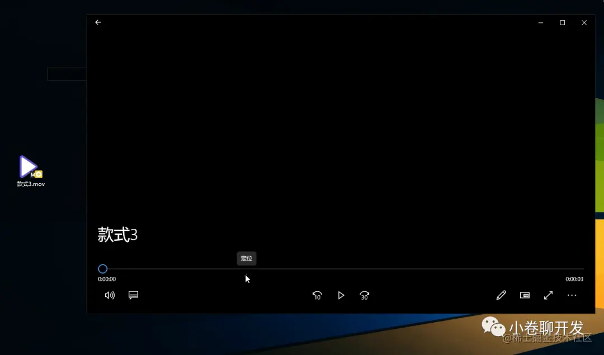Image resolution: width=604 pixels, height=355 pixels.
Task: Enter full screen with diagonal arrows
Action: 548,295
